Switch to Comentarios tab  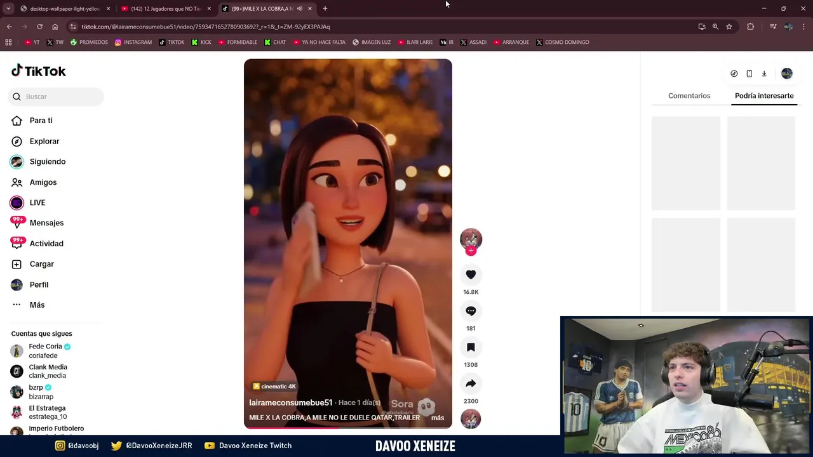point(689,96)
